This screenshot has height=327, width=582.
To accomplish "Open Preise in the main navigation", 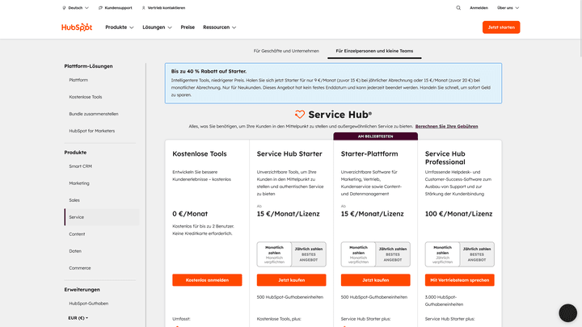I will coord(188,27).
